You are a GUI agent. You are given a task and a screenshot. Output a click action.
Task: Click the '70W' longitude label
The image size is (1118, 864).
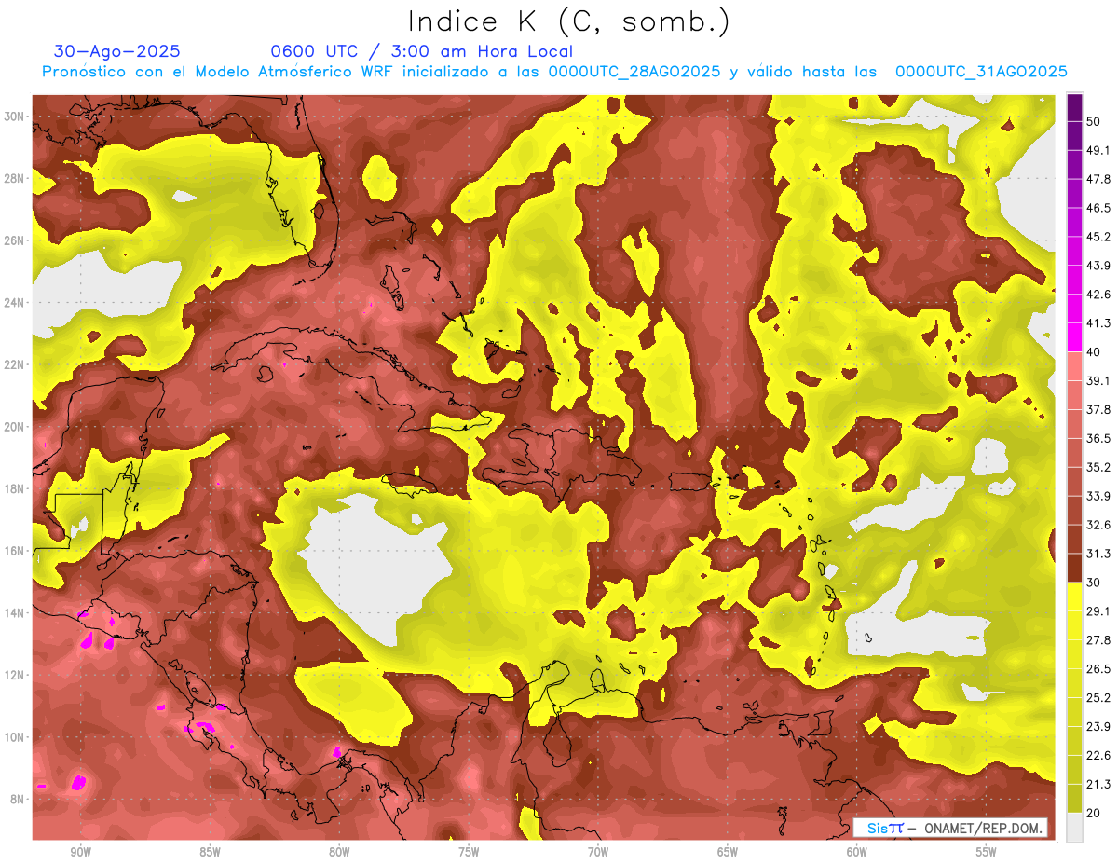click(x=599, y=853)
